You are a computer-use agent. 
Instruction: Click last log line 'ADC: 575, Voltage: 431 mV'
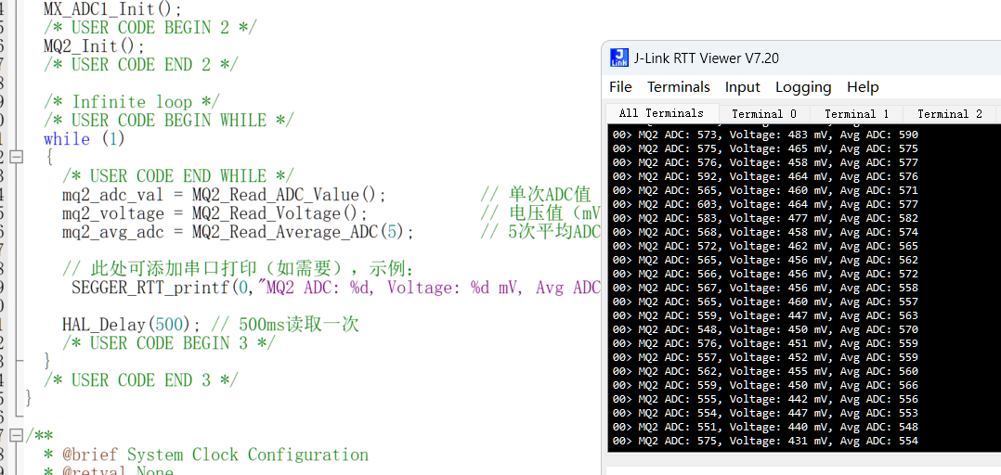[765, 441]
